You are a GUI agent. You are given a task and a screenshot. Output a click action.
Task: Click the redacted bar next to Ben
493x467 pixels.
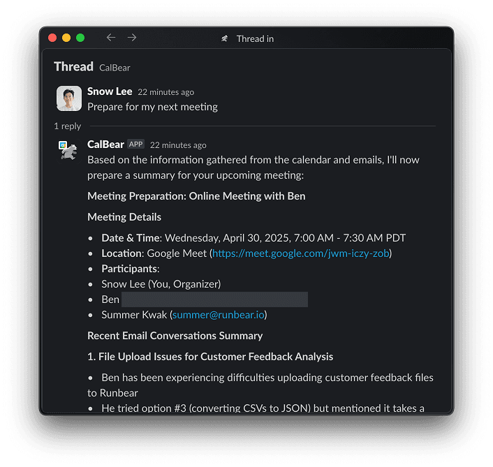point(214,299)
